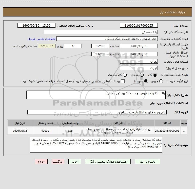Click the بازگشت back button
Screen dimensions: 195x189
click(58, 162)
